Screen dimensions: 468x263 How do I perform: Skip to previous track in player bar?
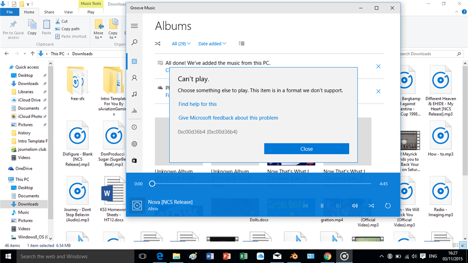[x=306, y=206]
